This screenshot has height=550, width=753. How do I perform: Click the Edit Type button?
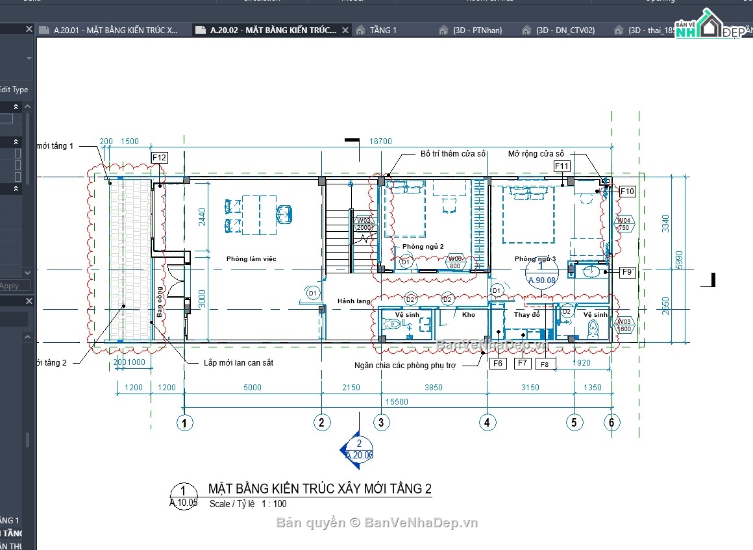[14, 90]
